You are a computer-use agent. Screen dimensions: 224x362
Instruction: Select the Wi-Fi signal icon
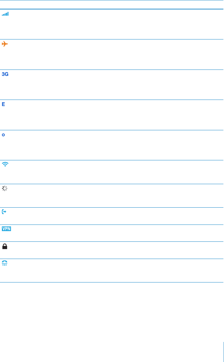click(x=5, y=164)
